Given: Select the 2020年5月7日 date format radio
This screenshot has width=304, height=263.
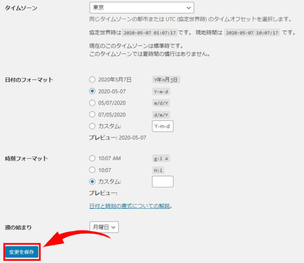Looking at the screenshot, I should tap(92, 80).
